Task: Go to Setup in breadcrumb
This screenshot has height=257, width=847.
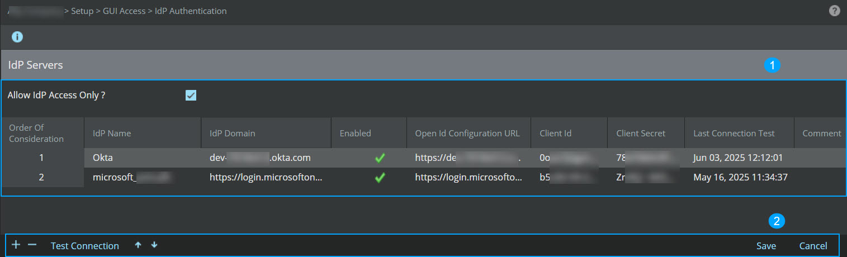Action: (82, 11)
